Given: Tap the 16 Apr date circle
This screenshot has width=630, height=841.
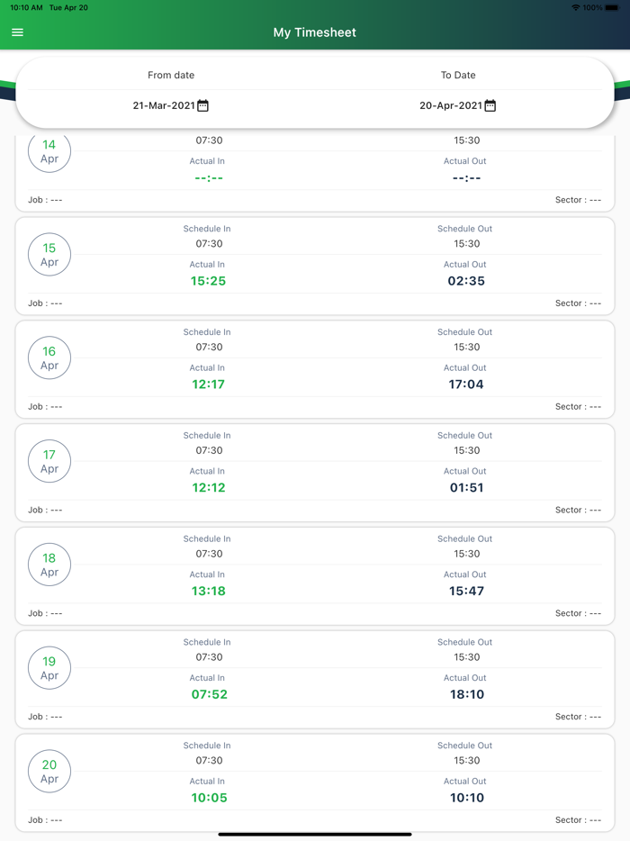Looking at the screenshot, I should click(49, 358).
